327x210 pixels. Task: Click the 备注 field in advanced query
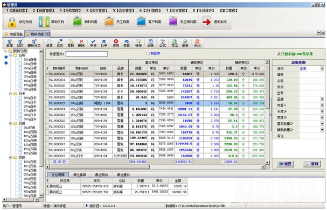(311, 136)
